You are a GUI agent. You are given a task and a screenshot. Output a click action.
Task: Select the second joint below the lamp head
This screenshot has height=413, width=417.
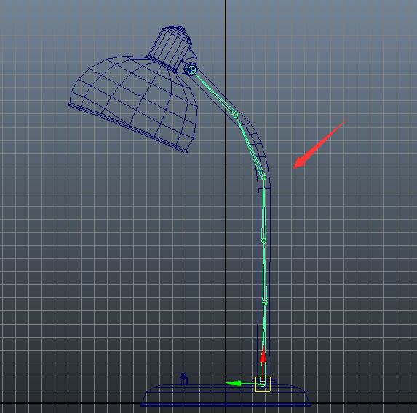coord(235,115)
